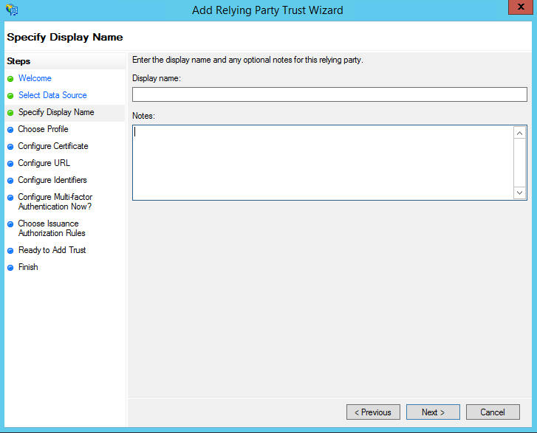Screen dimensions: 537x433
Task: Go to the Select Data Source step
Action: 52,95
